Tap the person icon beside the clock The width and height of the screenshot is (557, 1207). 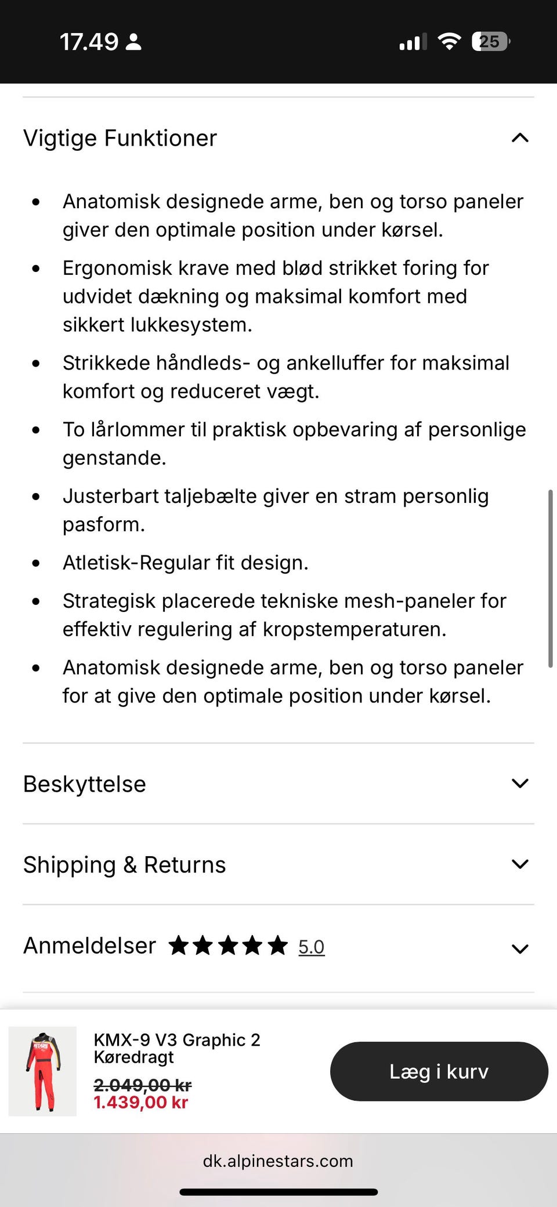tap(133, 42)
